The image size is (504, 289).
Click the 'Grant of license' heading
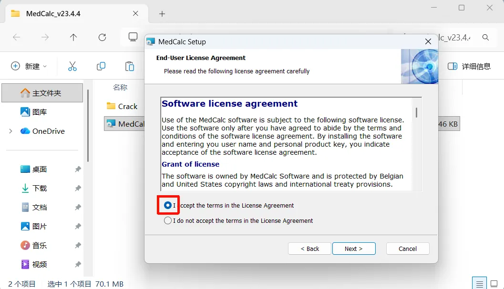pyautogui.click(x=190, y=164)
